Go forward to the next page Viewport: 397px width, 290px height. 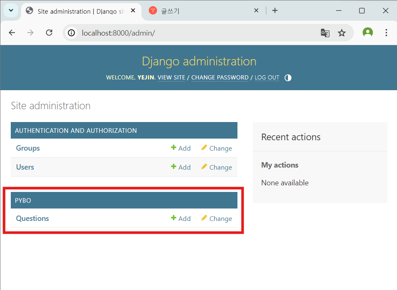coord(30,33)
